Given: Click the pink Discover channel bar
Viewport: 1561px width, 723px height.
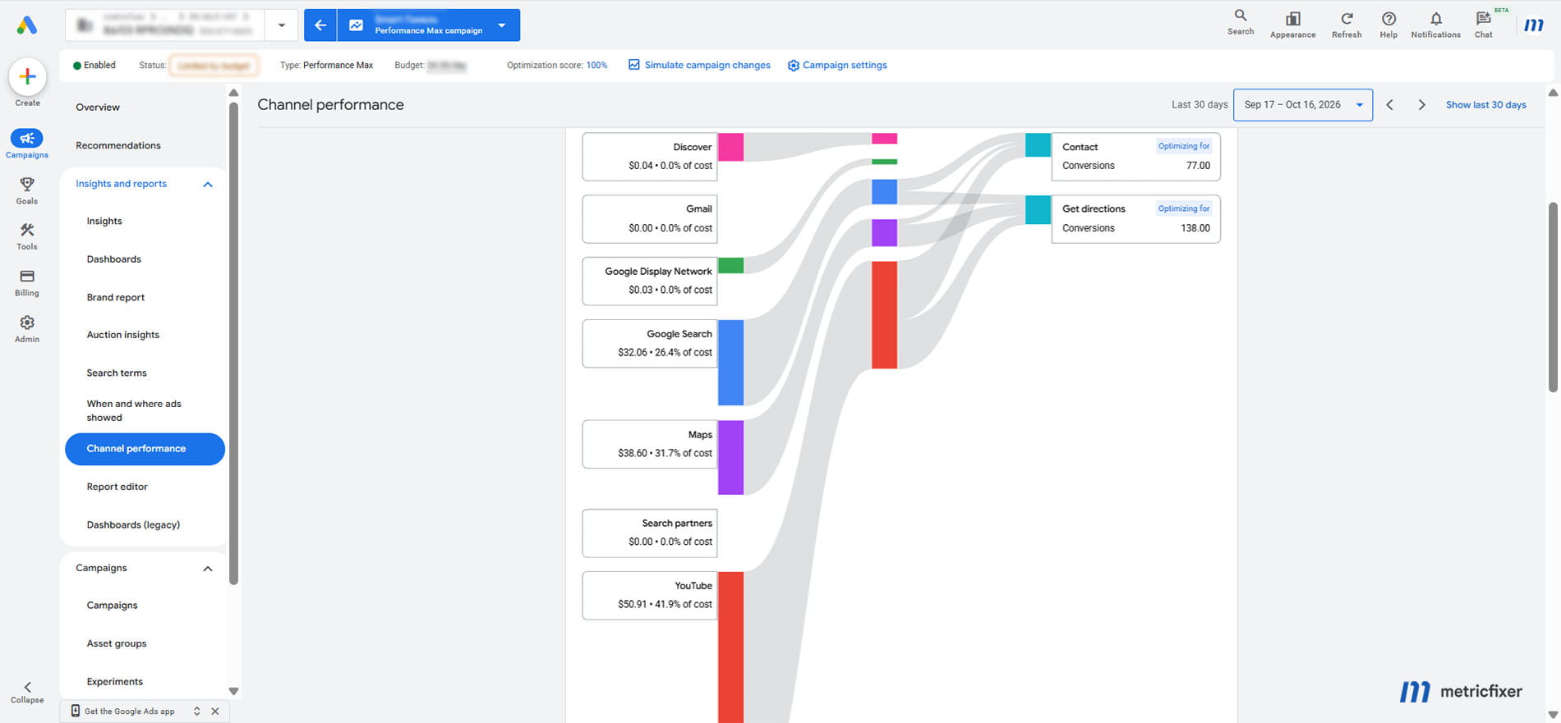Looking at the screenshot, I should click(x=730, y=147).
